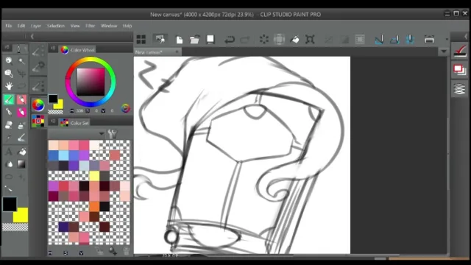Image resolution: width=471 pixels, height=265 pixels.
Task: Select the Text tool
Action: point(9,152)
